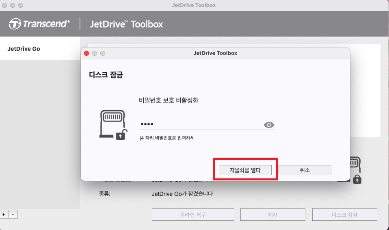Click the JetDrive Go가 잠겼습니다 status text
Screen dimensions: 389x230
tap(182, 194)
